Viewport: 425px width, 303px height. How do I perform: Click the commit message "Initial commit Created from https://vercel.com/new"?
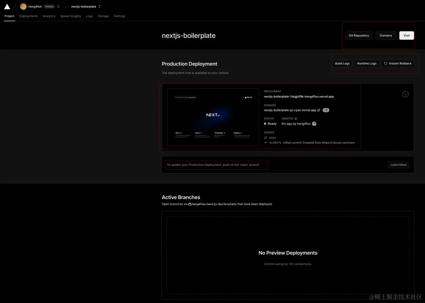click(x=319, y=143)
